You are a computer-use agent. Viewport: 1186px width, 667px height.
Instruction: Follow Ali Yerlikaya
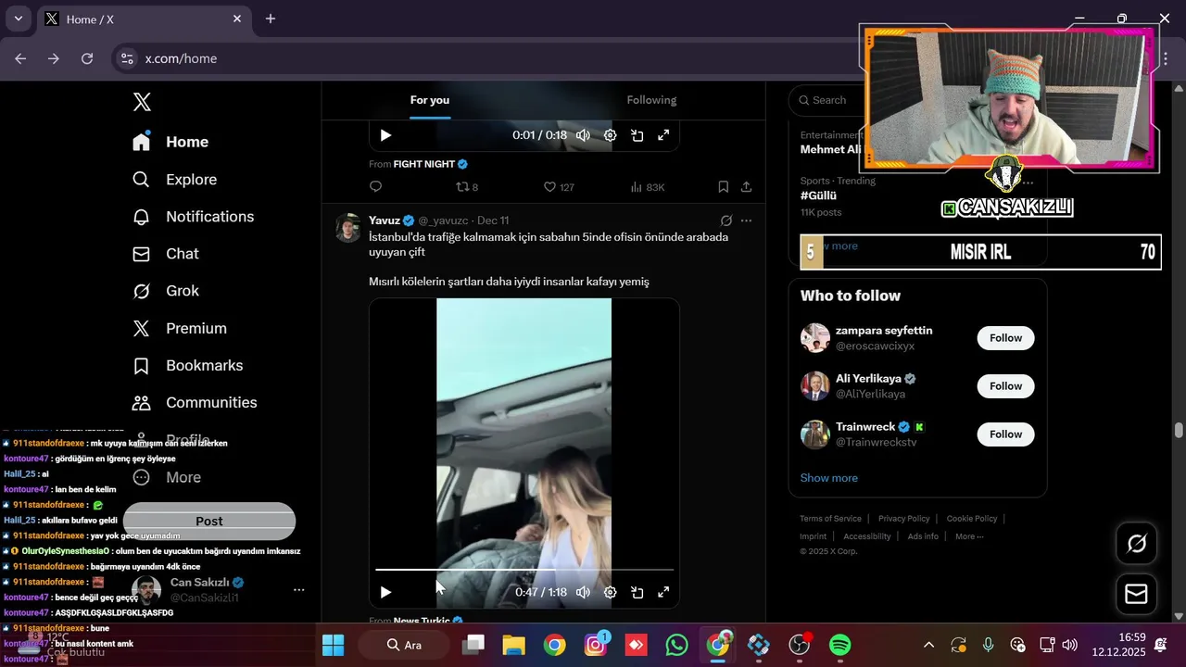pos(1005,386)
